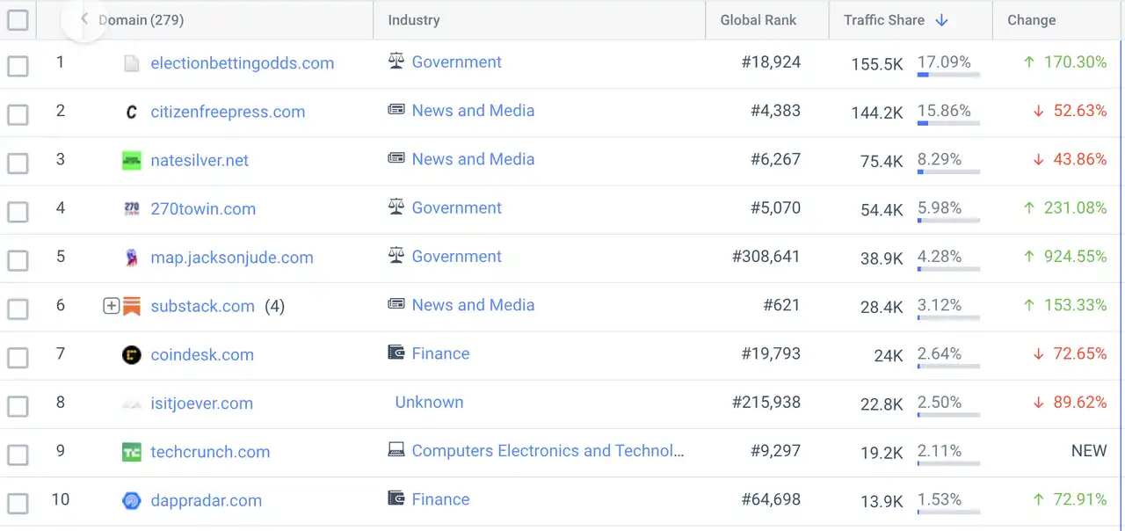Screen dimensions: 1125x531
Task: Click the citizenfreepress.com favicon icon
Action: point(131,113)
